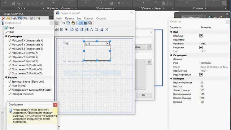Open the 'Файл' menu in form editor
Screen dimensions: 231x130
point(59,18)
